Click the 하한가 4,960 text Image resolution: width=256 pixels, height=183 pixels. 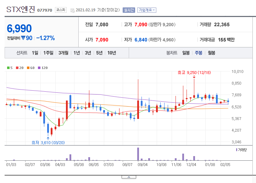click(162, 40)
